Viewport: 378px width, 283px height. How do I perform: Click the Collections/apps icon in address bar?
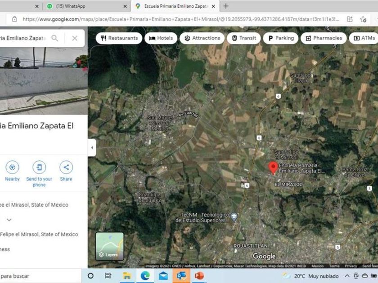coord(350,19)
